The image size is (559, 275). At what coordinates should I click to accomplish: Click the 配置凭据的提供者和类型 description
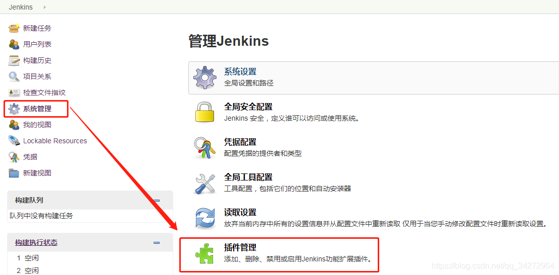(263, 153)
